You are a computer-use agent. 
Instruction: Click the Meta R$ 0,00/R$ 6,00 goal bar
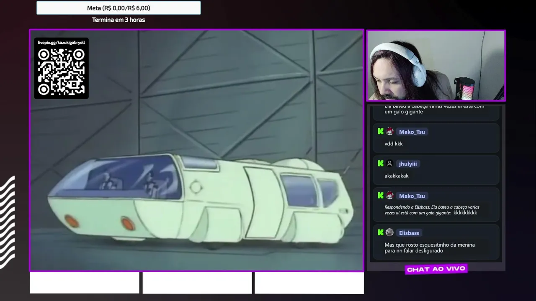(119, 8)
